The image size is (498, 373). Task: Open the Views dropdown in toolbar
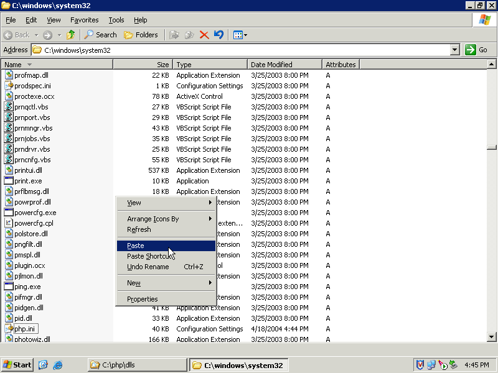coord(240,35)
